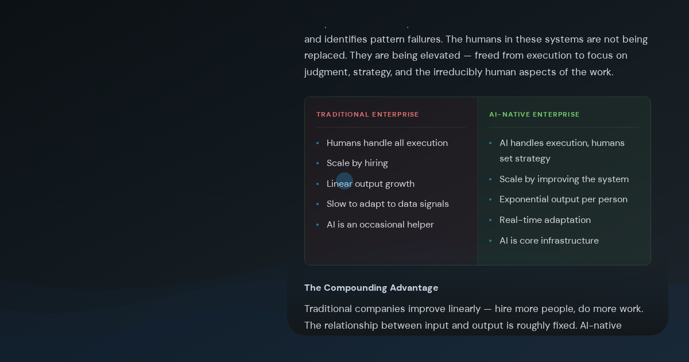Select 'AI is an occasional helper' item

point(380,225)
